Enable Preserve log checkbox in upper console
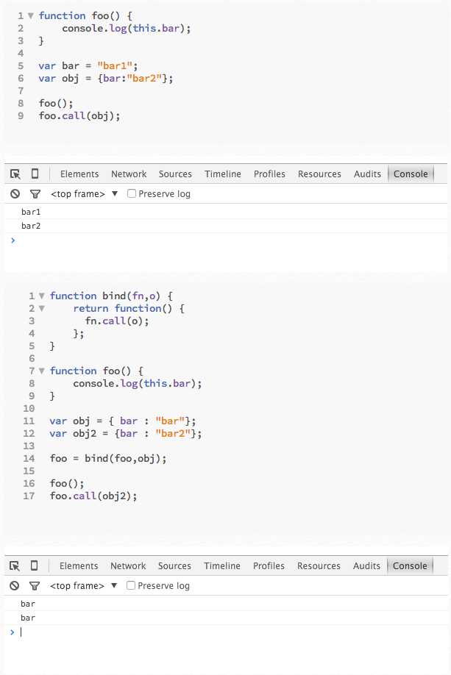 132,193
